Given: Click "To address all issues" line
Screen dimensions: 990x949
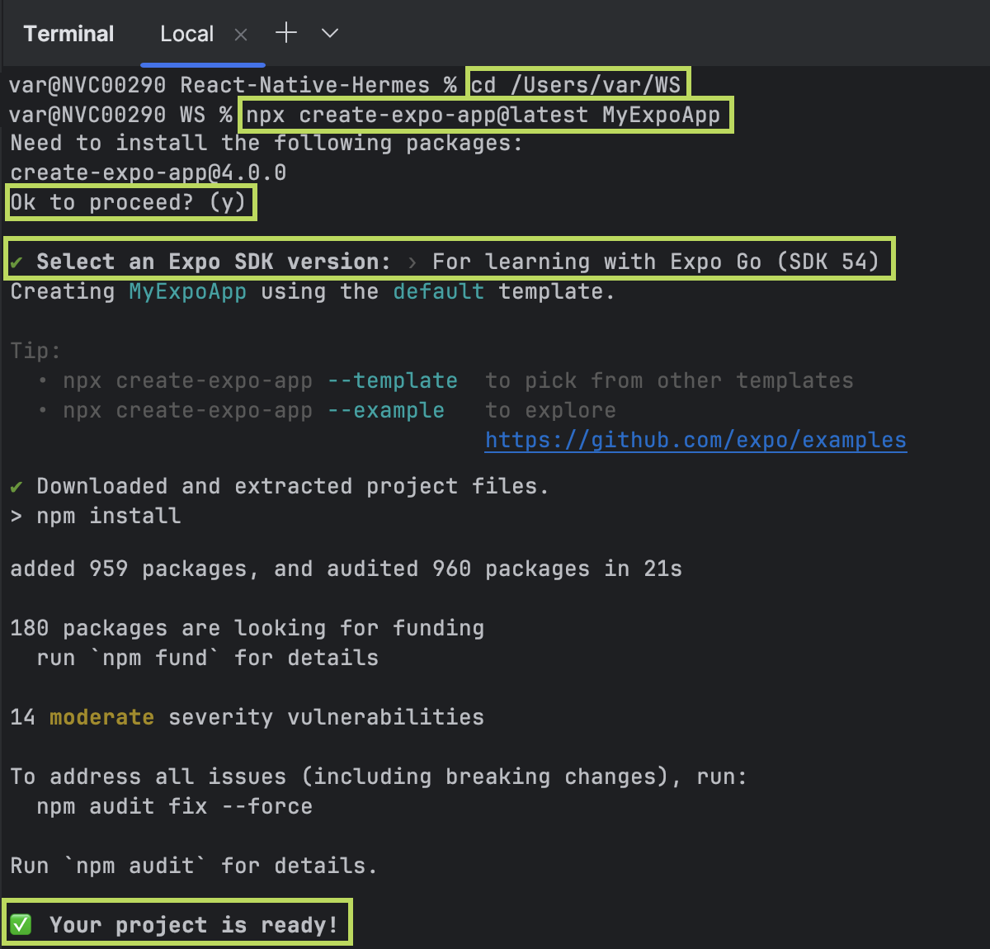Looking at the screenshot, I should [378, 777].
